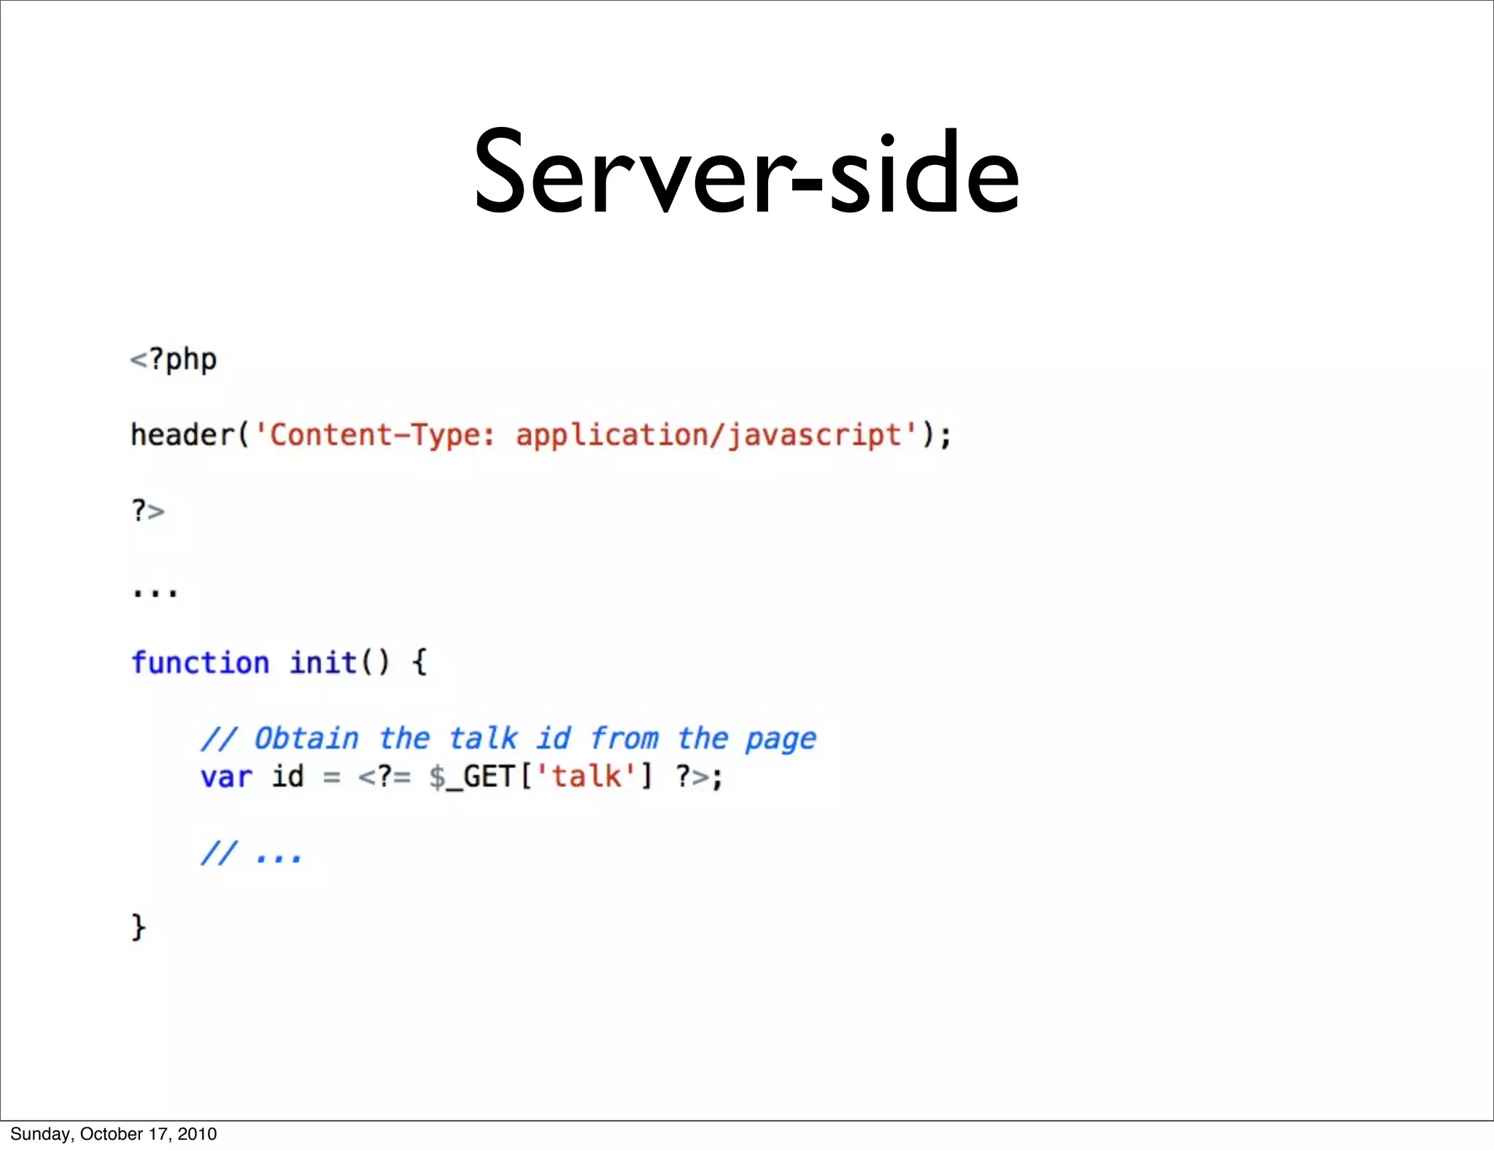Click the 'talk' string key
The image size is (1494, 1150).
[587, 776]
